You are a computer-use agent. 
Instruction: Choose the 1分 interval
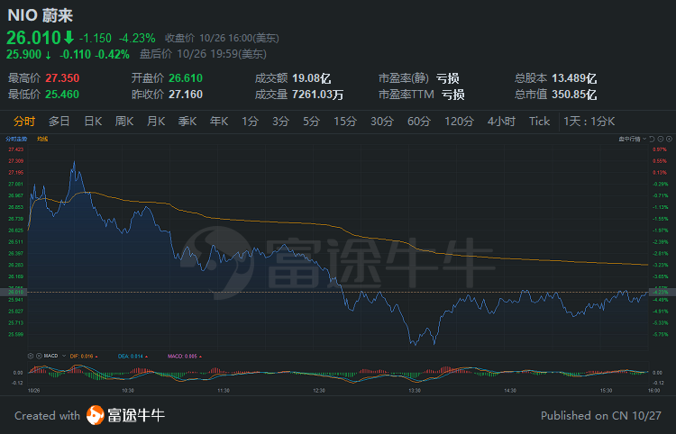click(250, 122)
